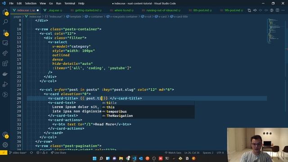Image resolution: width=288 pixels, height=162 pixels.
Task: Split the editor to the right
Action: pos(277,10)
